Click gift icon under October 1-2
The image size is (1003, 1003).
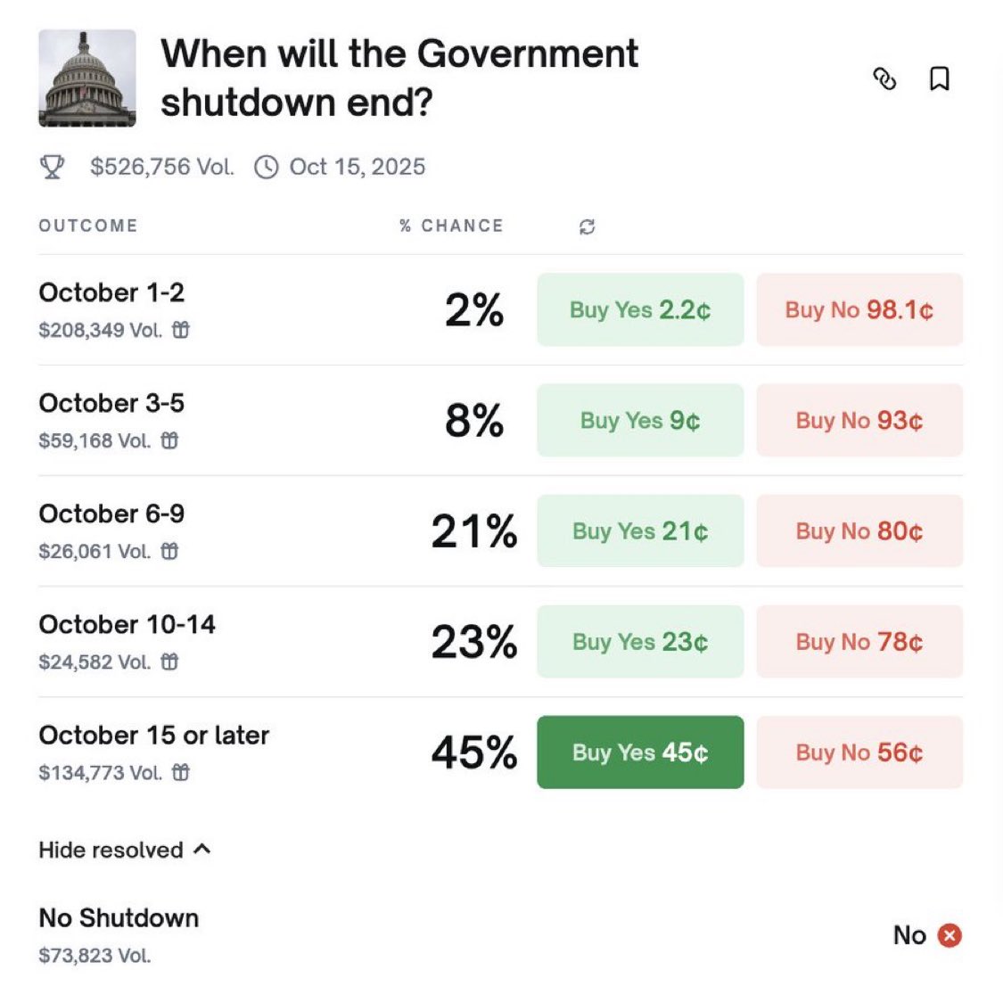point(181,330)
